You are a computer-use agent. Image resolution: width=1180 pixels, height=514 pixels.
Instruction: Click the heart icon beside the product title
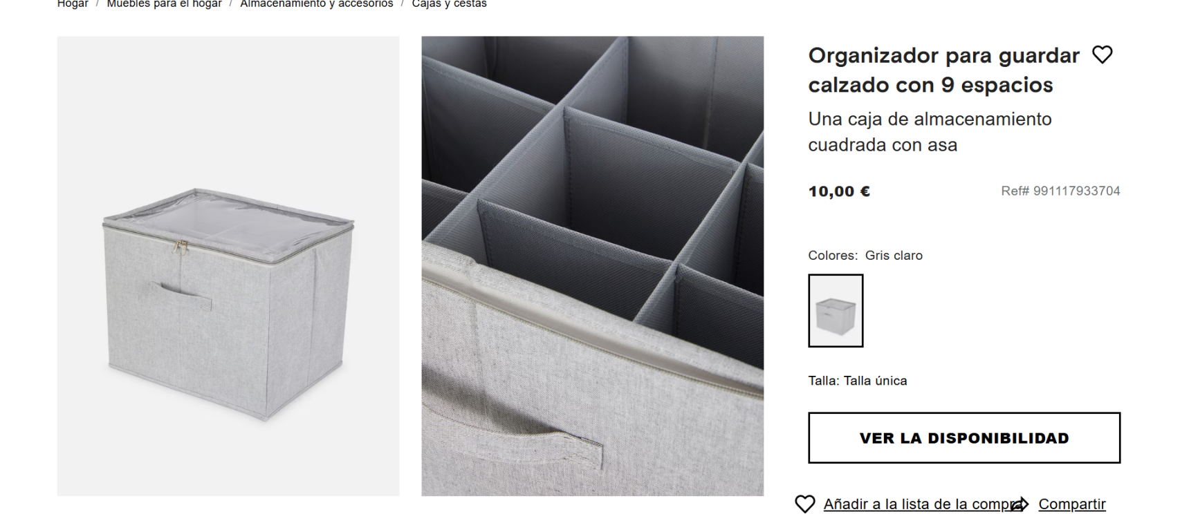(1102, 55)
